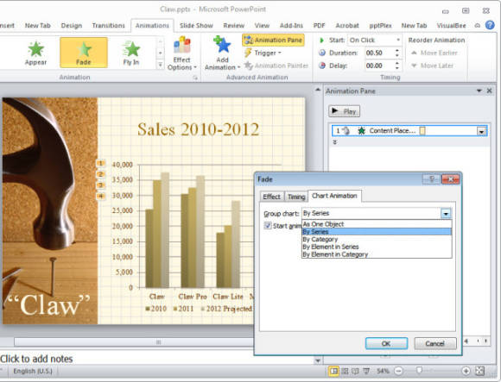Screen dimensions: 501x382
Task: Toggle the Animation Pane button
Action: pyautogui.click(x=273, y=41)
